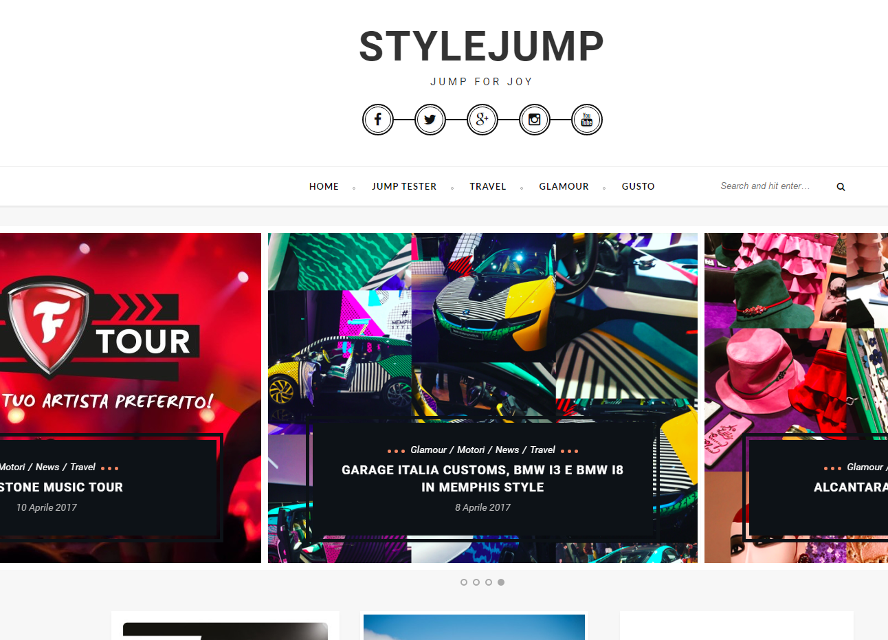Viewport: 888px width, 640px height.
Task: Click the search magnifier icon
Action: (841, 187)
